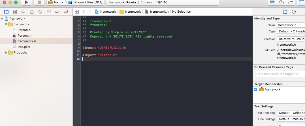Open the Test navigator tab
This screenshot has width=305, height=126.
(40, 12)
